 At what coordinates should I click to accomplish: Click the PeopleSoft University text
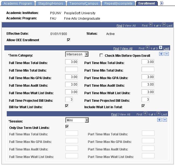[x=80, y=13]
